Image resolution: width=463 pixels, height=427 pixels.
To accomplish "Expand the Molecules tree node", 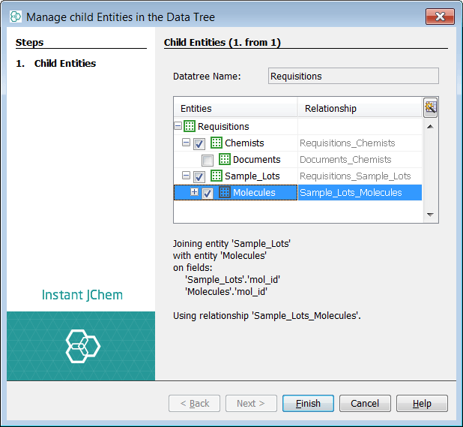I will tap(195, 193).
